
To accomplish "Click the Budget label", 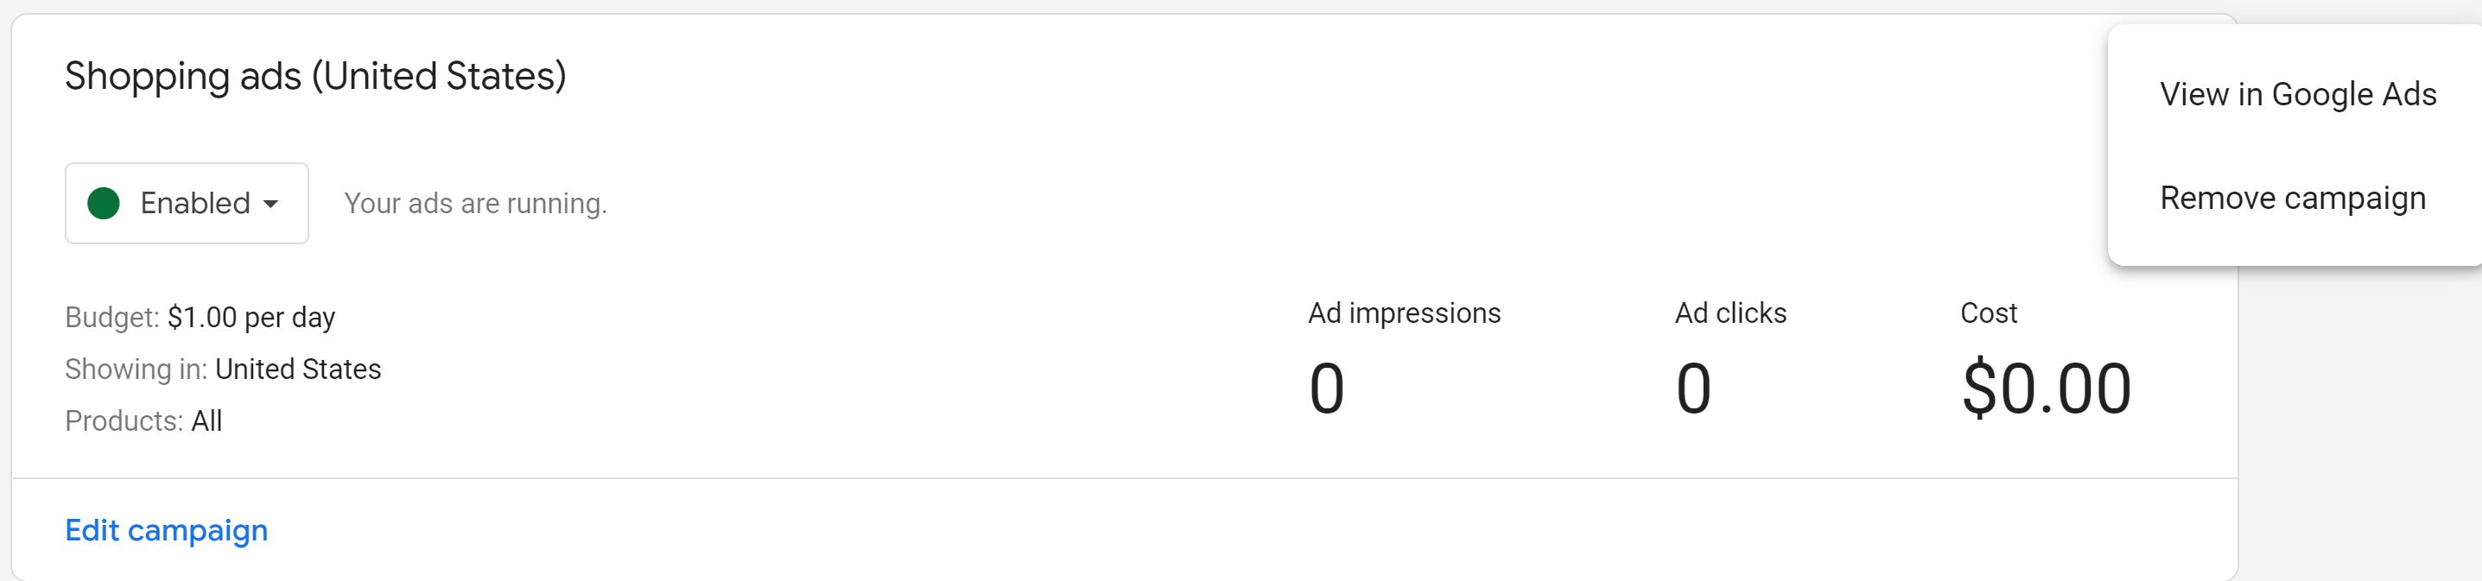I will (x=111, y=317).
